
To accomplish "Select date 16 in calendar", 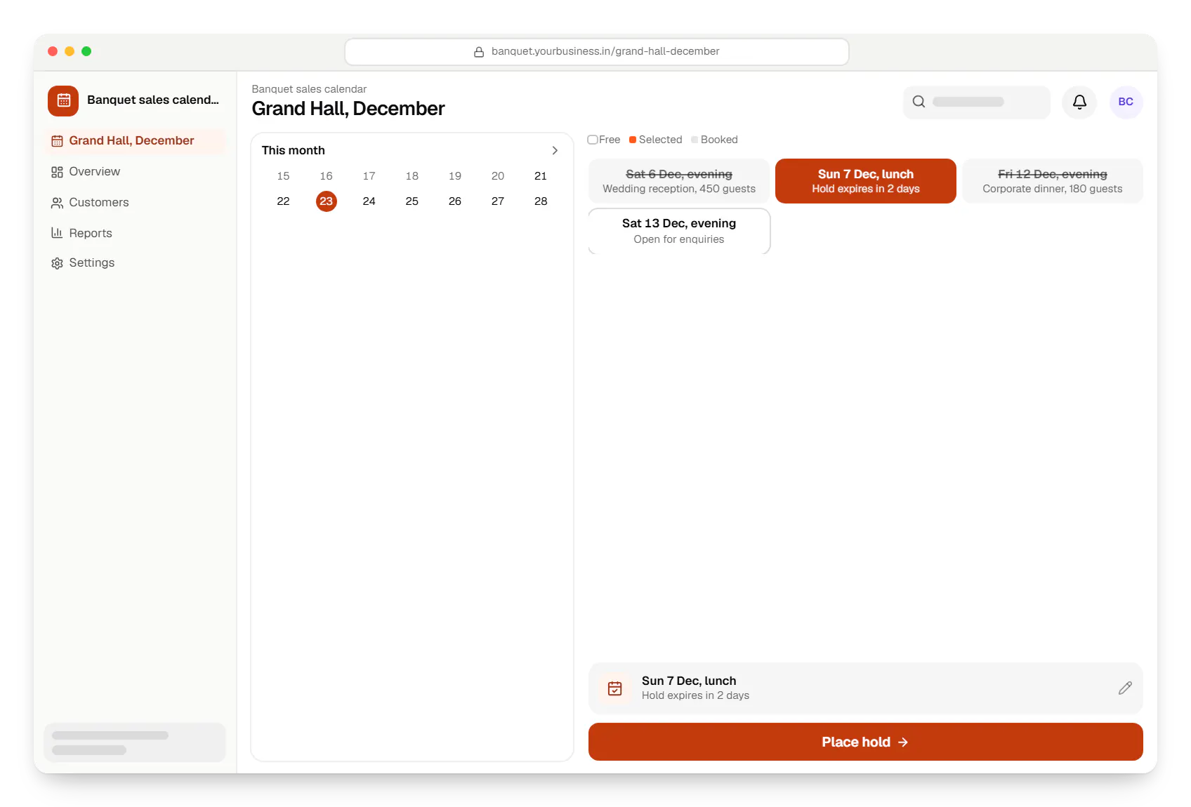I will coord(326,176).
